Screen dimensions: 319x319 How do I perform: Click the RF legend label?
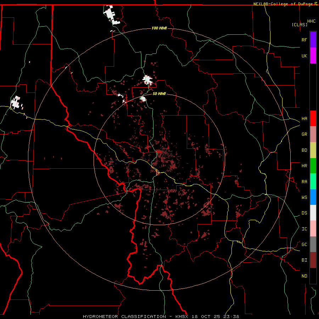tap(304, 40)
